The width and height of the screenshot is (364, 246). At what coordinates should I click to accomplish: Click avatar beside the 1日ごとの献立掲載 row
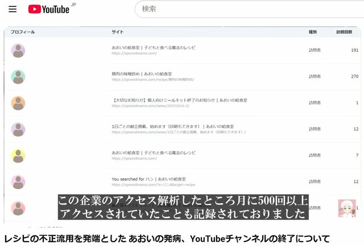coord(18,129)
